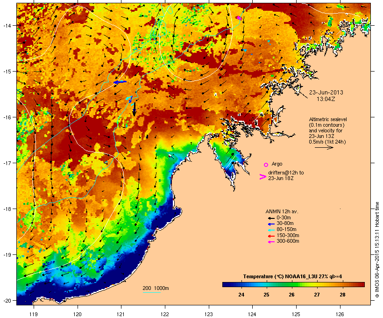Viewport: 383px width, 318px height.
Task: Click the colorbar tick label 27
Action: pos(317,295)
